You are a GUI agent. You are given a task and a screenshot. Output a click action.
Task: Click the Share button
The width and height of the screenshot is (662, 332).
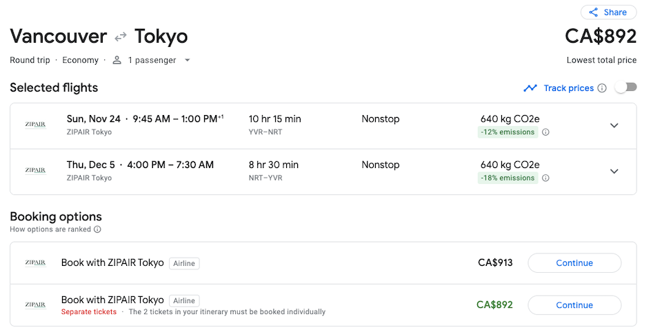pos(608,12)
